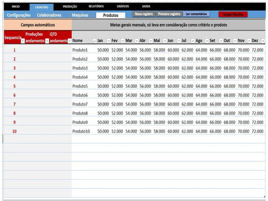268x201 pixels.
Task: Open the Nov column filter dropdown
Action: coord(249,41)
